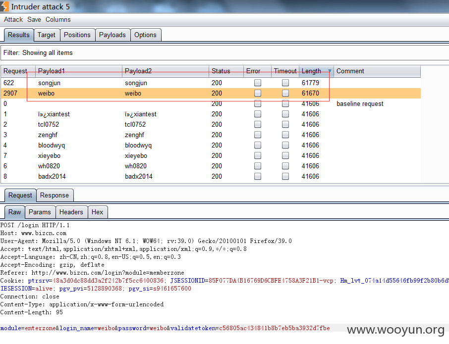Switch to the Results tab
The image size is (449, 344).
[19, 35]
